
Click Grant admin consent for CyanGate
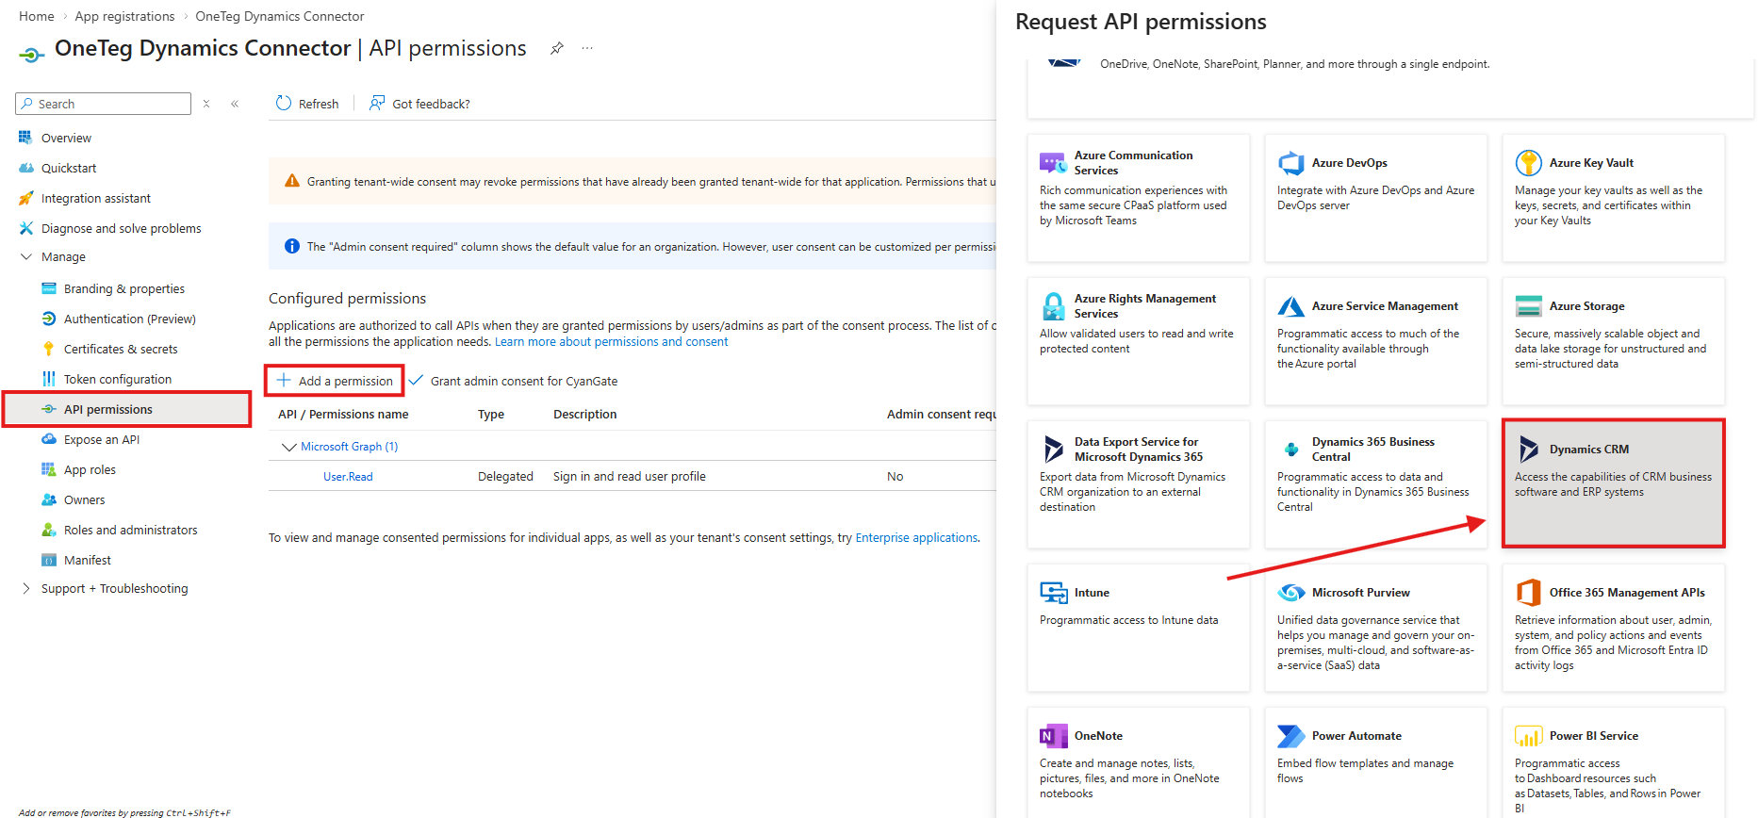point(514,381)
